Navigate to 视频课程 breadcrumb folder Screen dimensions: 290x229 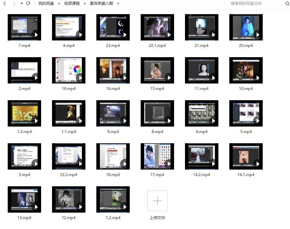click(72, 4)
